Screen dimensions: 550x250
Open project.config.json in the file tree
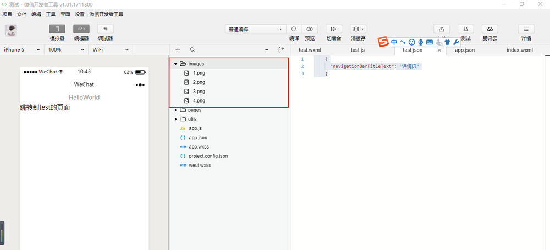point(208,156)
